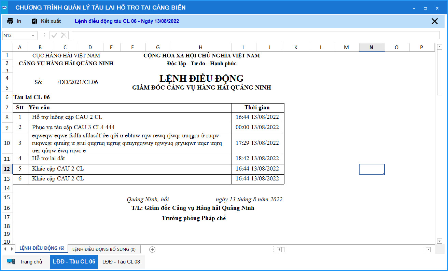Open the LĐĐ - Tàu CL 08 tab

coord(121,262)
